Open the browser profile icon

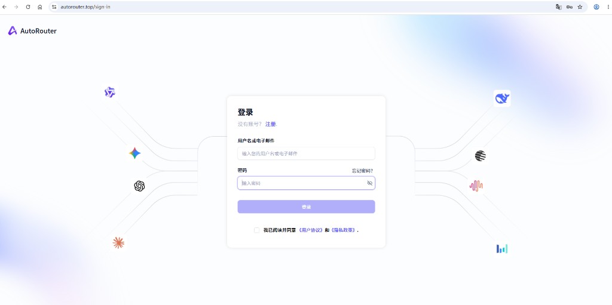596,7
